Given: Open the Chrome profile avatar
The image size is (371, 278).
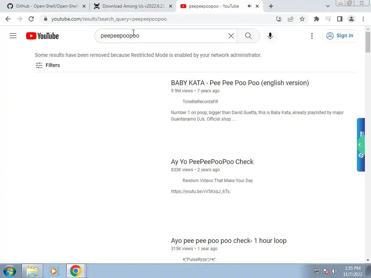Looking at the screenshot, I should pos(351,19).
